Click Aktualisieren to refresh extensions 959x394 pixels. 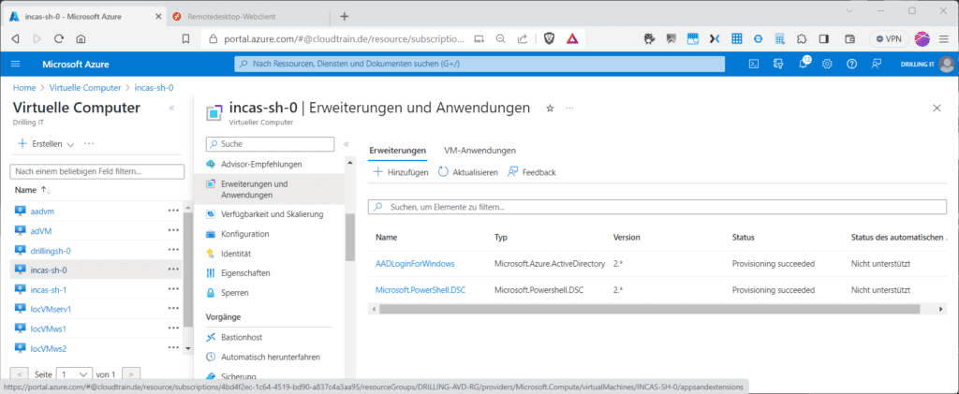click(468, 172)
